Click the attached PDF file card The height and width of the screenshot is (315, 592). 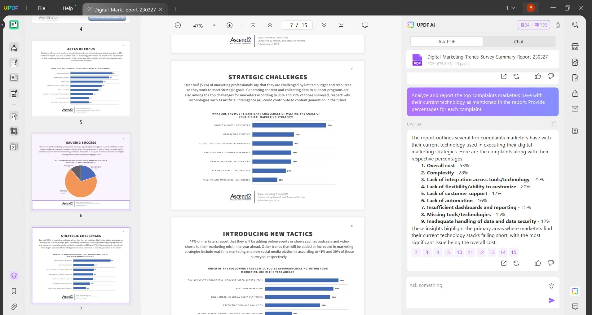point(483,59)
